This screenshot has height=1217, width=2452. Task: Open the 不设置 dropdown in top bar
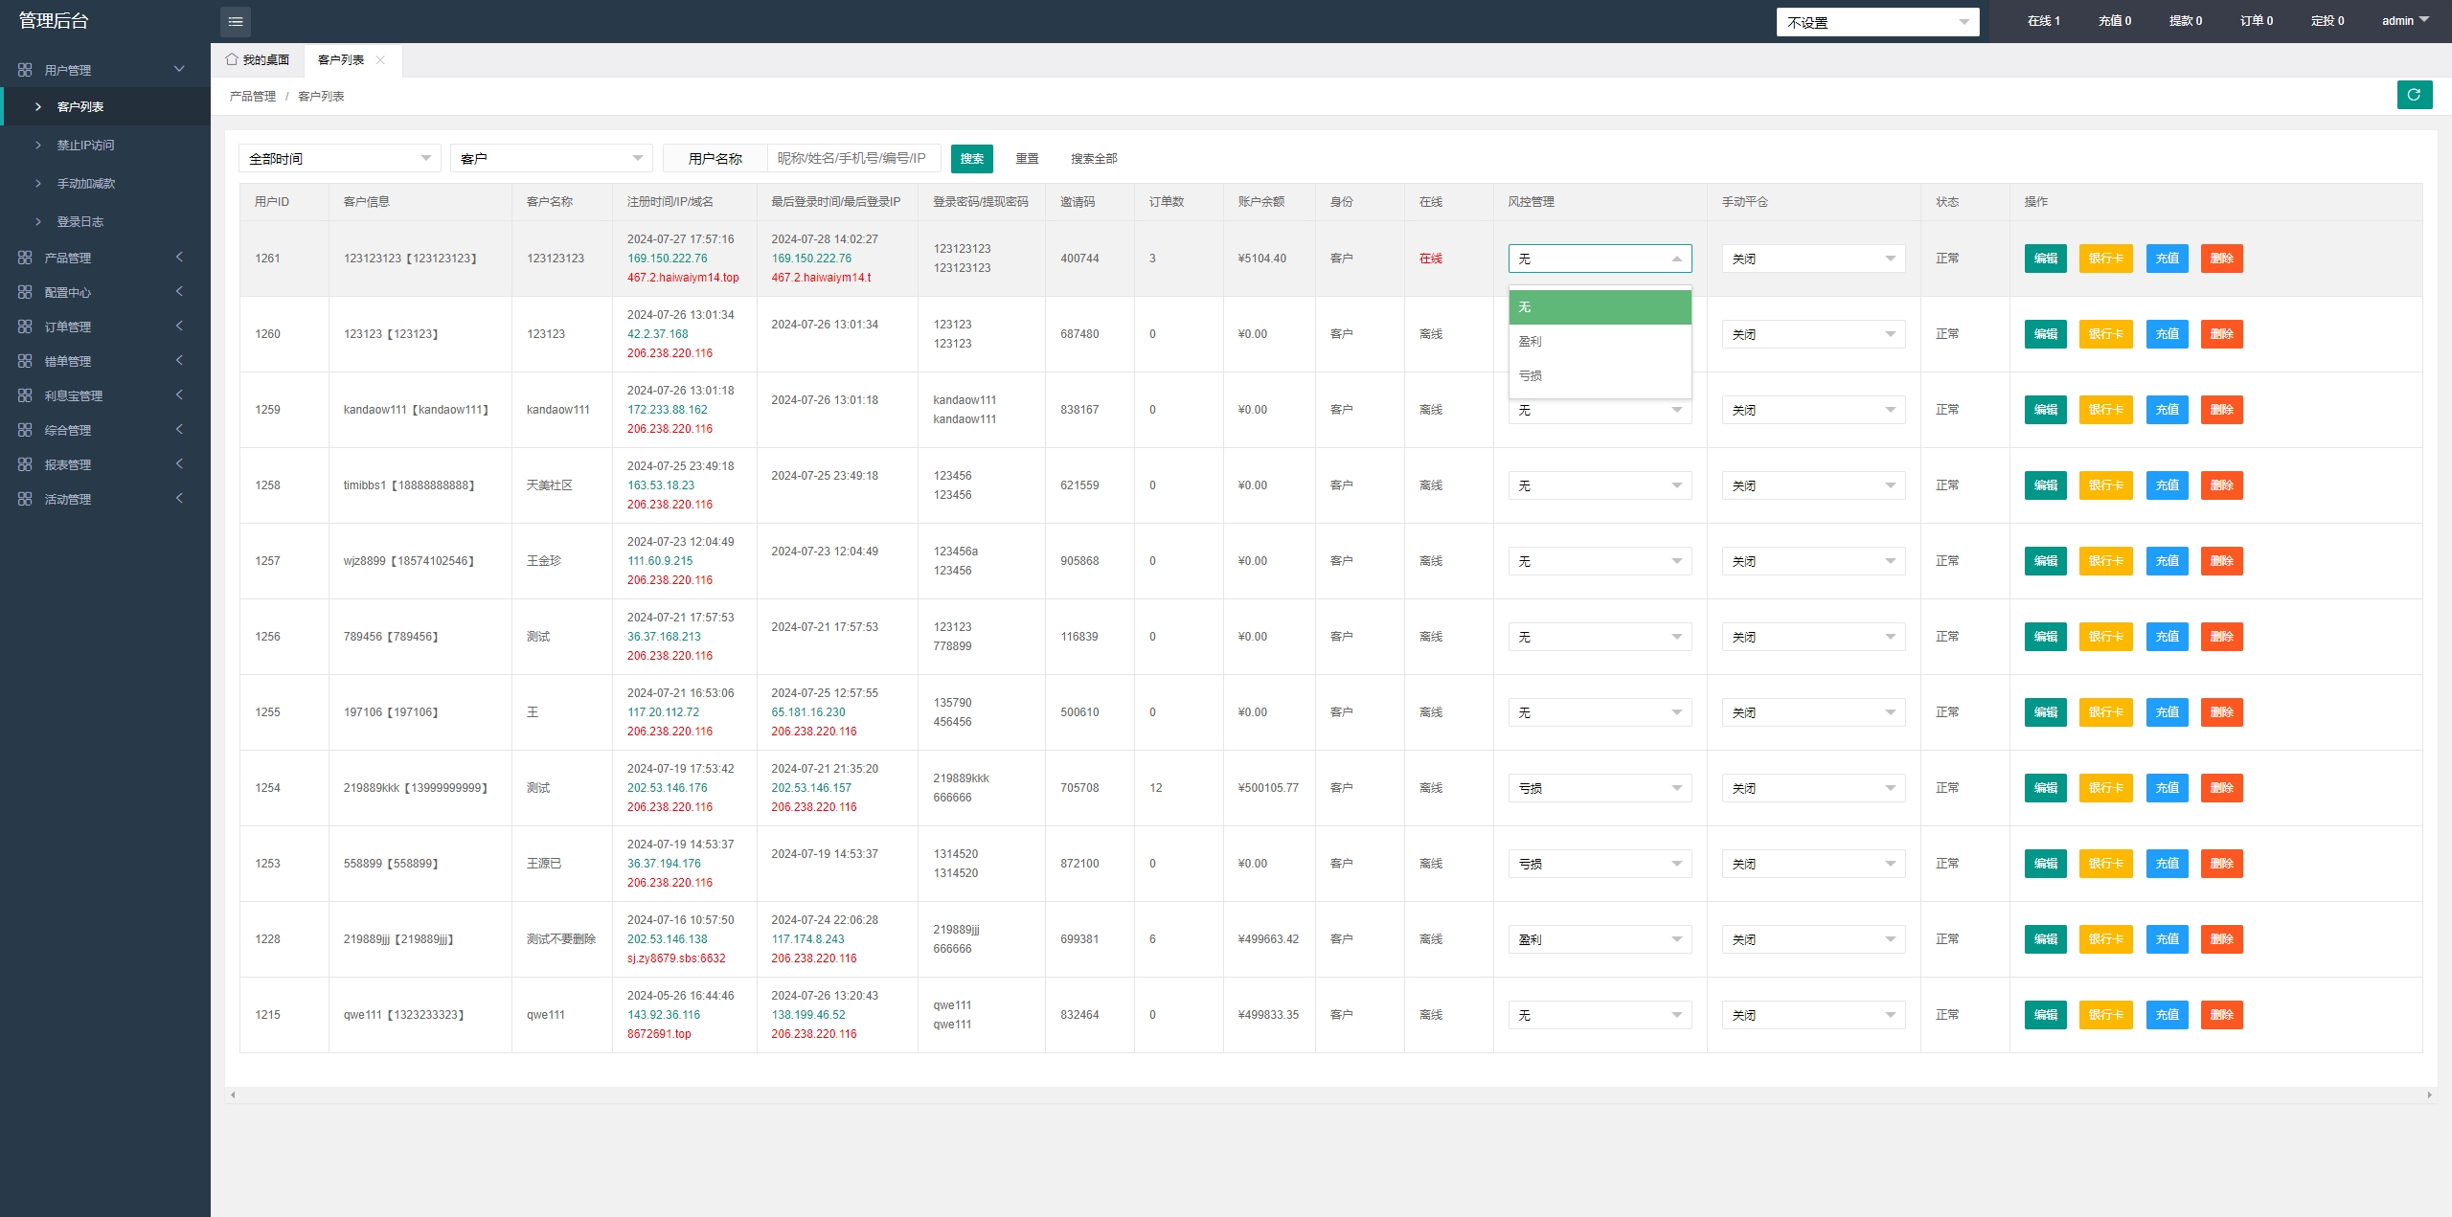click(x=1876, y=22)
